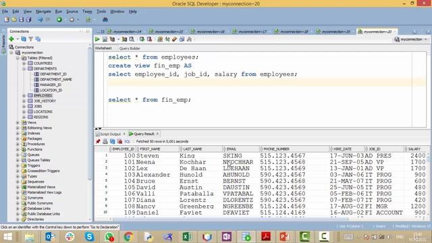Viewport: 432px width, 243px height.
Task: Sort by the HIRE_DATE column header
Action: tap(346, 149)
